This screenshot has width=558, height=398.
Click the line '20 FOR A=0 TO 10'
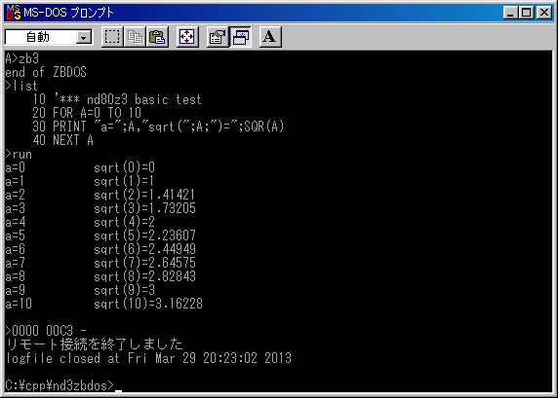coord(87,113)
